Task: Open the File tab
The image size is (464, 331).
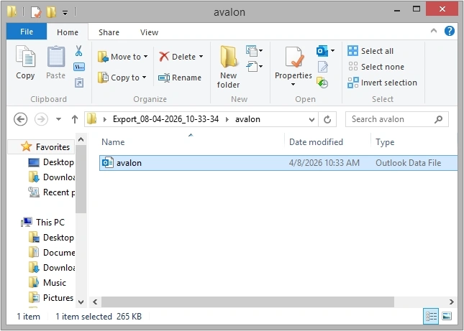Action: tap(27, 32)
